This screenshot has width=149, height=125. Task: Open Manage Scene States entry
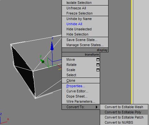[85, 45]
